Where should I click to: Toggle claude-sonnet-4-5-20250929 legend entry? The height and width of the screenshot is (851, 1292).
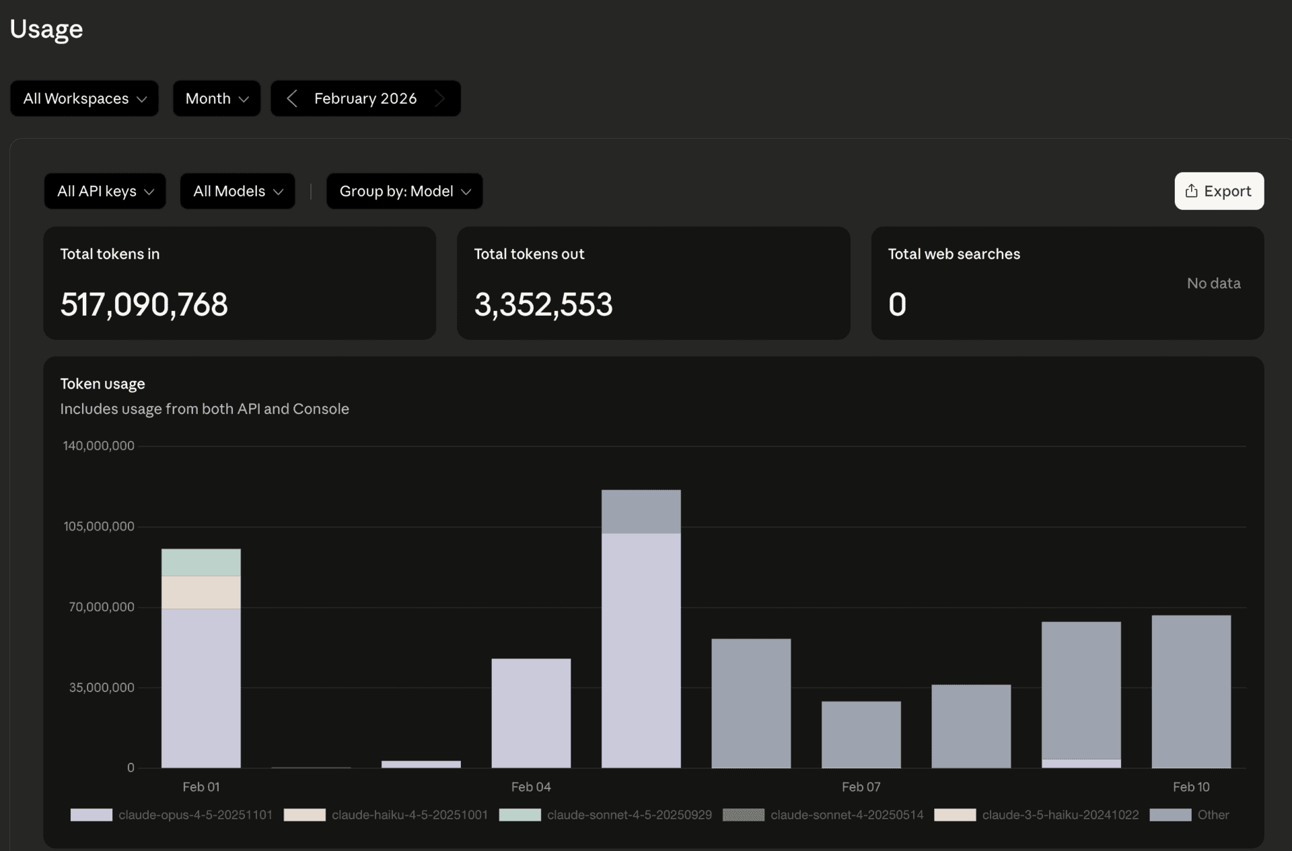629,815
